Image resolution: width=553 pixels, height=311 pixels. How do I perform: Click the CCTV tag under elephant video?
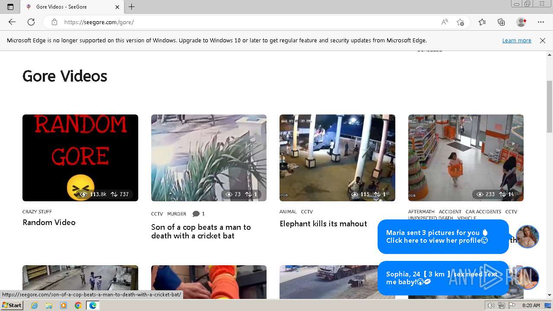[x=307, y=212]
